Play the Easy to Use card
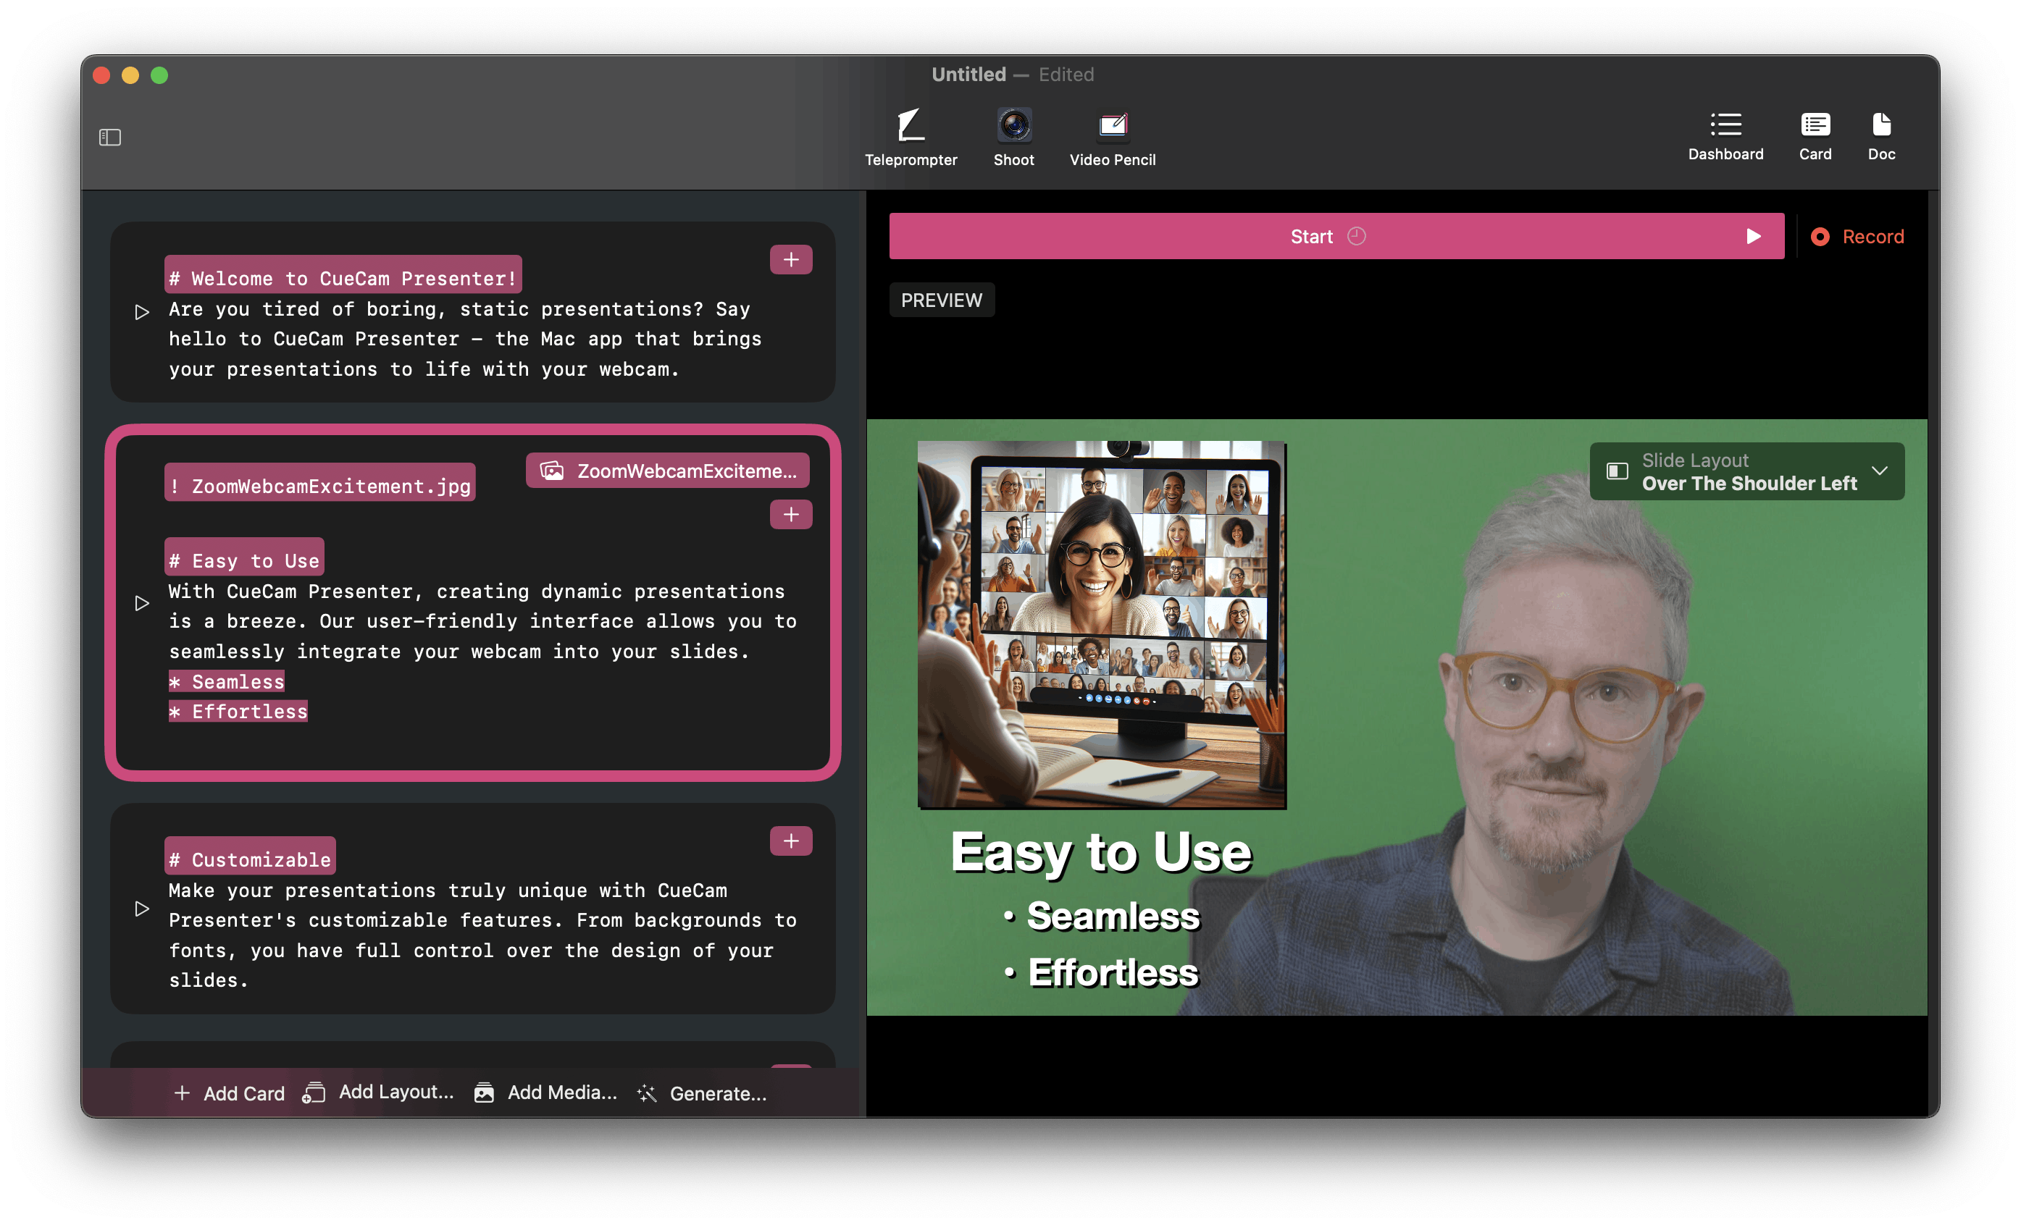This screenshot has width=2021, height=1225. [142, 604]
